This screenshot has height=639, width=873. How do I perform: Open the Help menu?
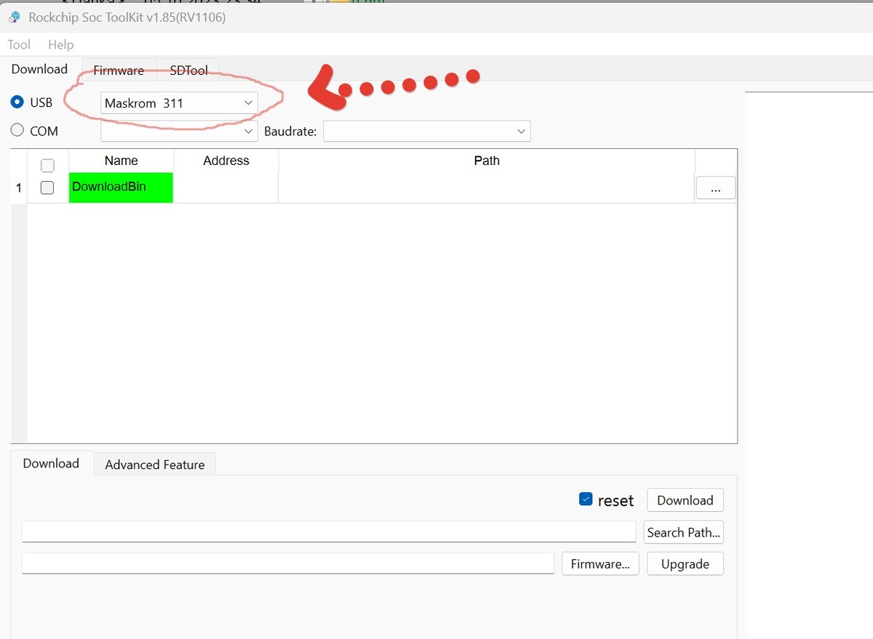(61, 44)
